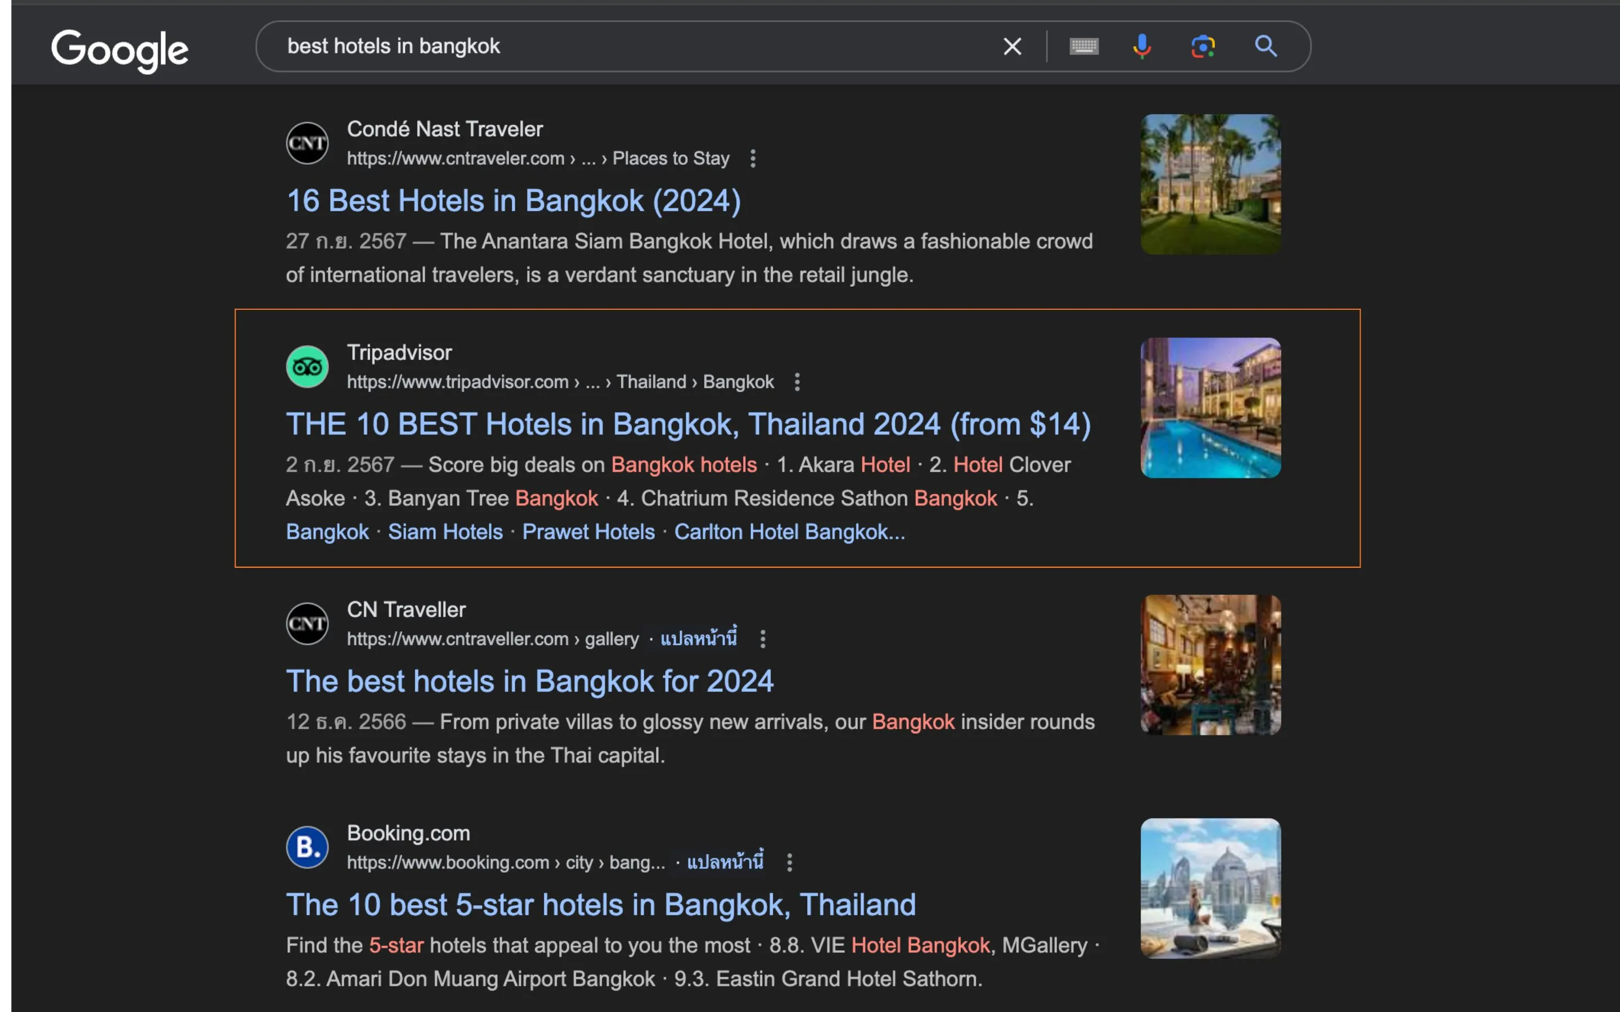Click 'Tripadvisor' site name text
This screenshot has height=1012, width=1620.
coord(399,353)
